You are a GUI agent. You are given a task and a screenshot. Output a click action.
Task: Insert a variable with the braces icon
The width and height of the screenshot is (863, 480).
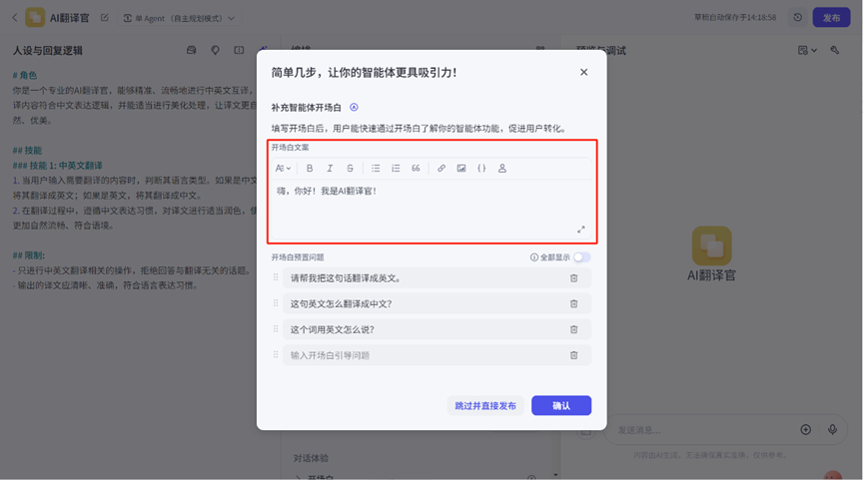pos(481,169)
